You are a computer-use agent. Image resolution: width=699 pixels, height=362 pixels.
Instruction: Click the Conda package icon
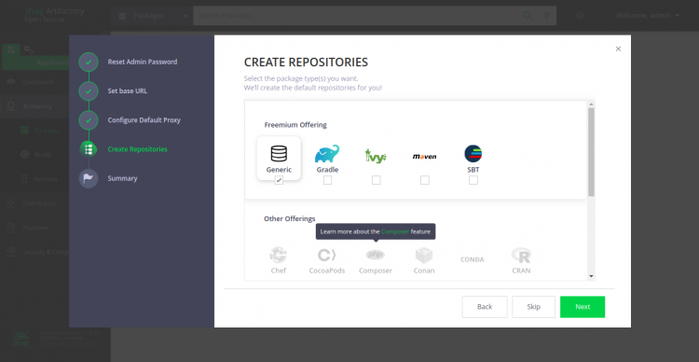473,259
